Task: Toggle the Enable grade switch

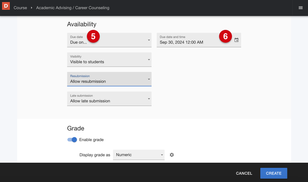Action: 72,140
